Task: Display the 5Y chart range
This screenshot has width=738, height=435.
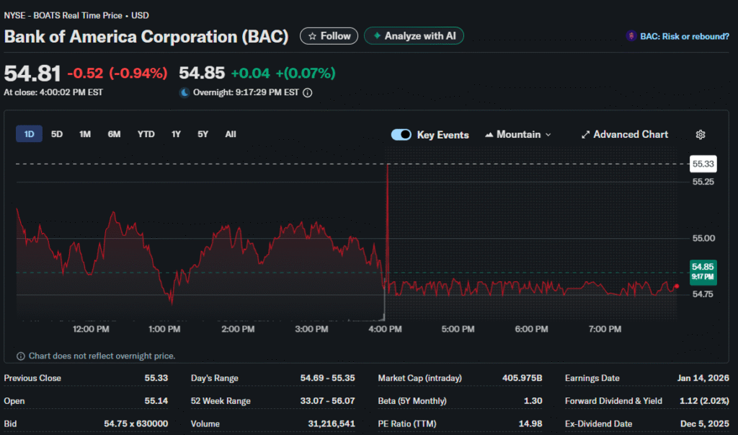Action: coord(203,134)
